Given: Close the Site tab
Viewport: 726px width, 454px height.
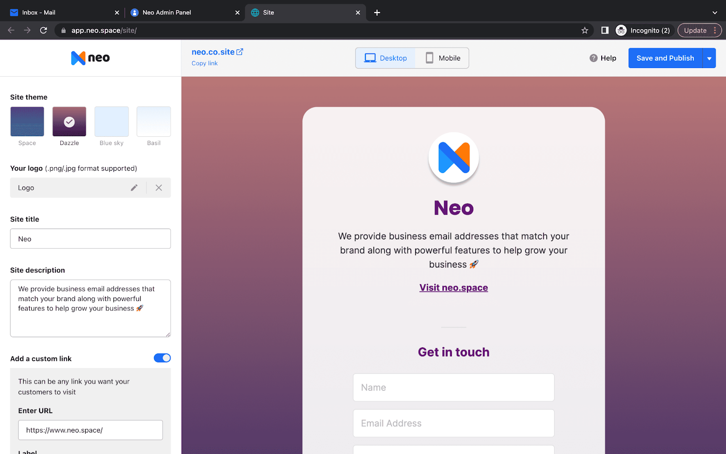Looking at the screenshot, I should (x=358, y=13).
